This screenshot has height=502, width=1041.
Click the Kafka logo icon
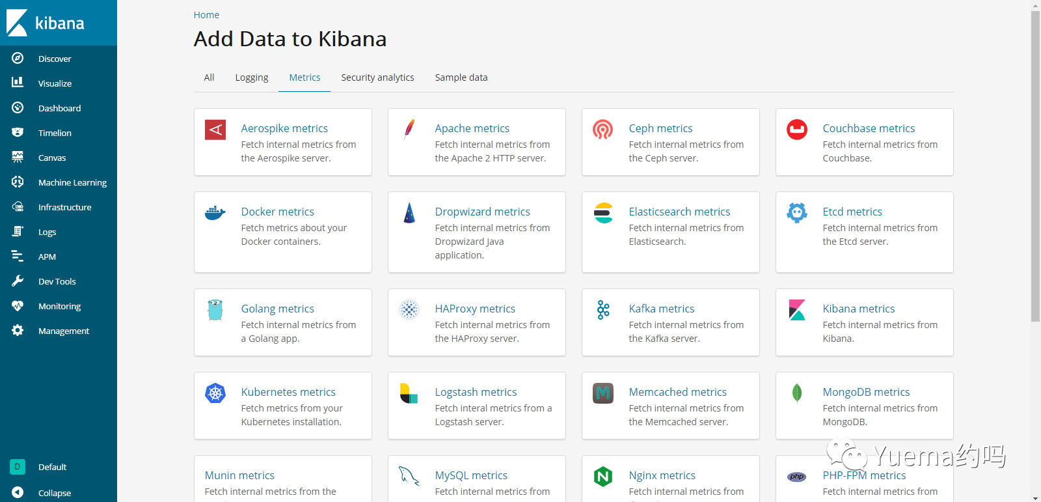[603, 310]
